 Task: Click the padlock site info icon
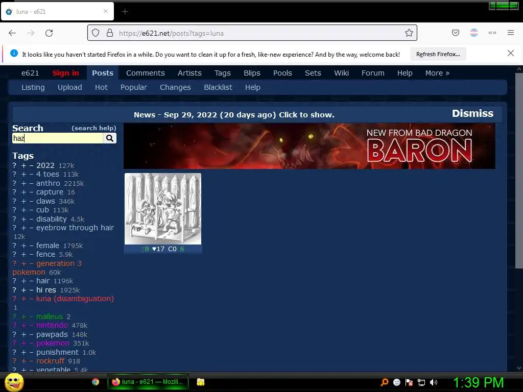(110, 33)
